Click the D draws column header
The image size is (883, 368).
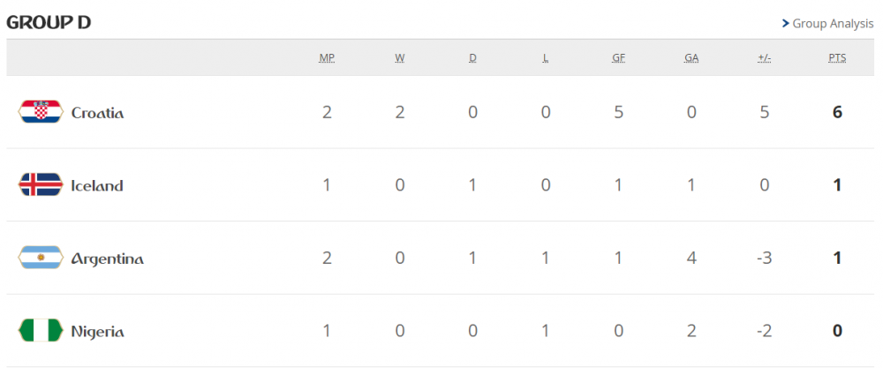click(x=472, y=58)
